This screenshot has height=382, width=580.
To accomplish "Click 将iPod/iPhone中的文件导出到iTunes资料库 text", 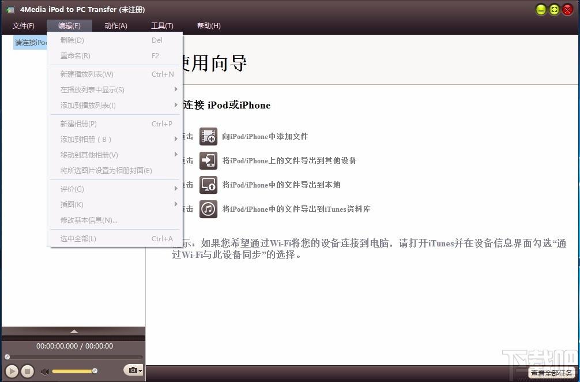I will point(296,209).
